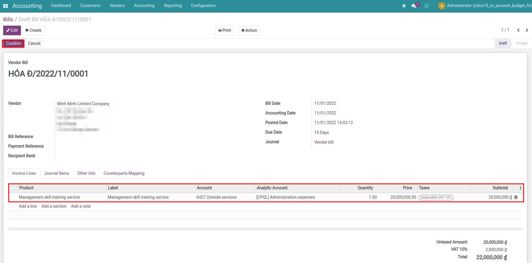The width and height of the screenshot is (532, 263).
Task: Open the Reporting menu
Action: 173,6
